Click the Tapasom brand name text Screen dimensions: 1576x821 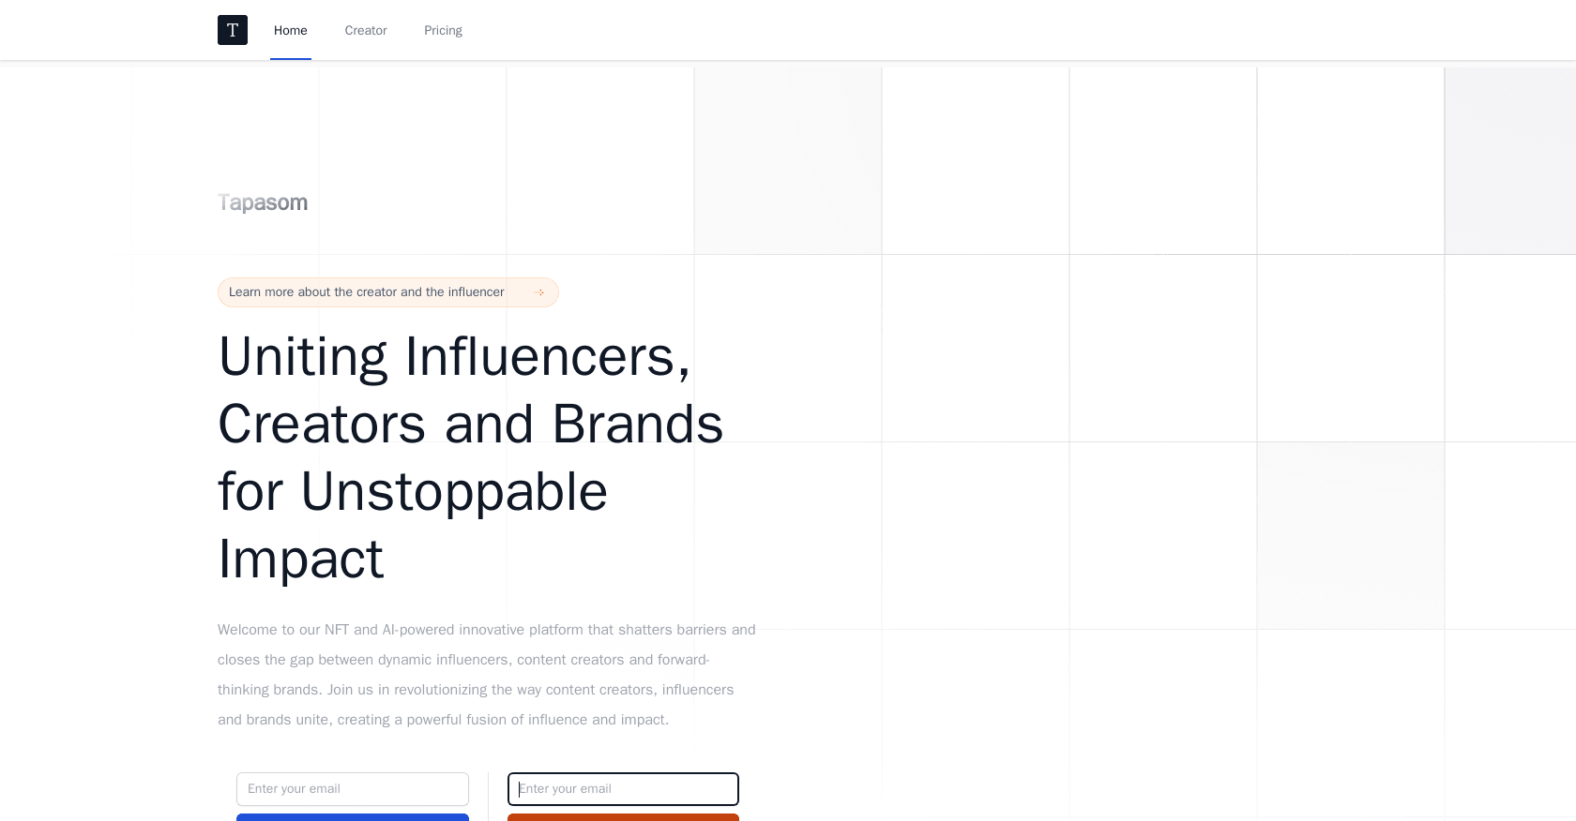(x=263, y=202)
